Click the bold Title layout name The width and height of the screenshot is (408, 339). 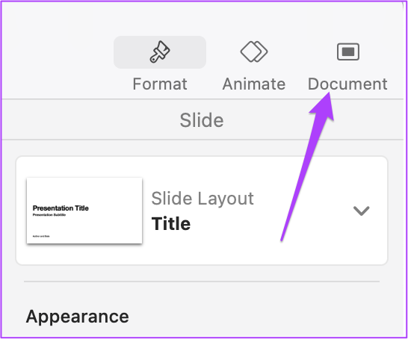[x=171, y=224]
